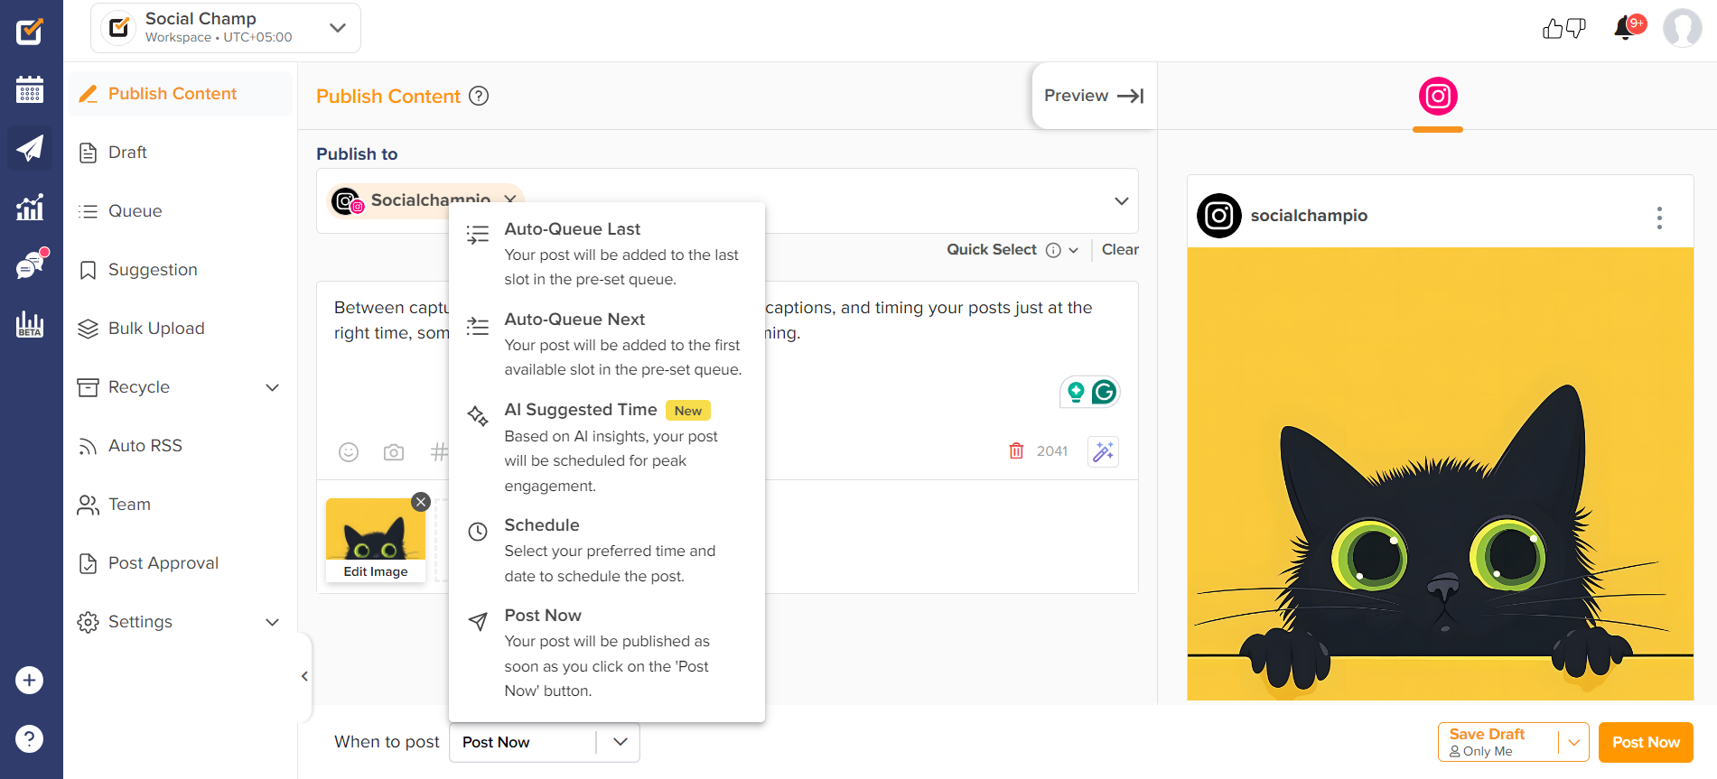Open notifications bell

(x=1627, y=28)
